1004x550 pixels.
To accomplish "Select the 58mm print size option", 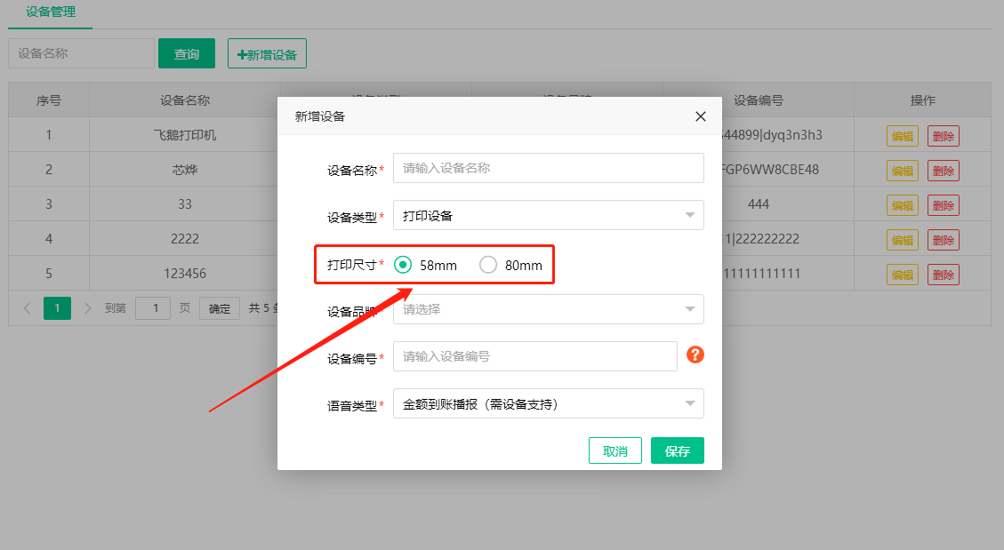I will pos(403,265).
